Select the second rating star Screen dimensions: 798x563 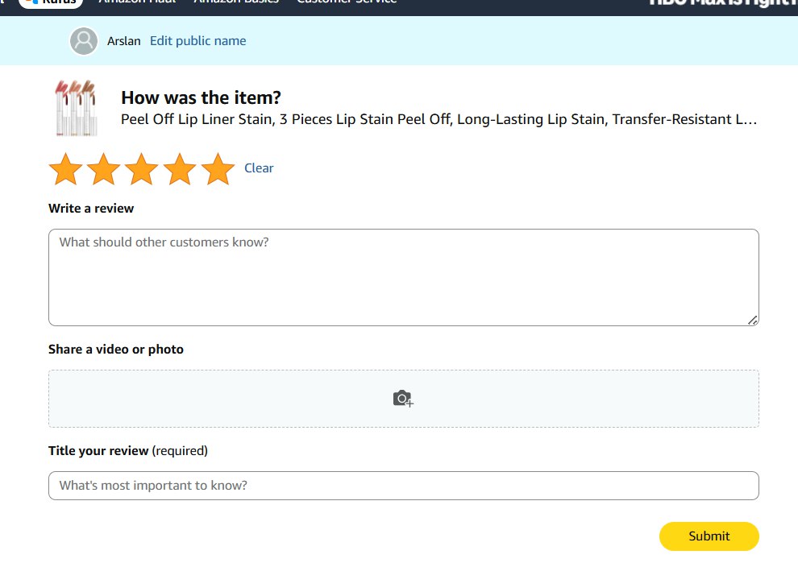103,169
